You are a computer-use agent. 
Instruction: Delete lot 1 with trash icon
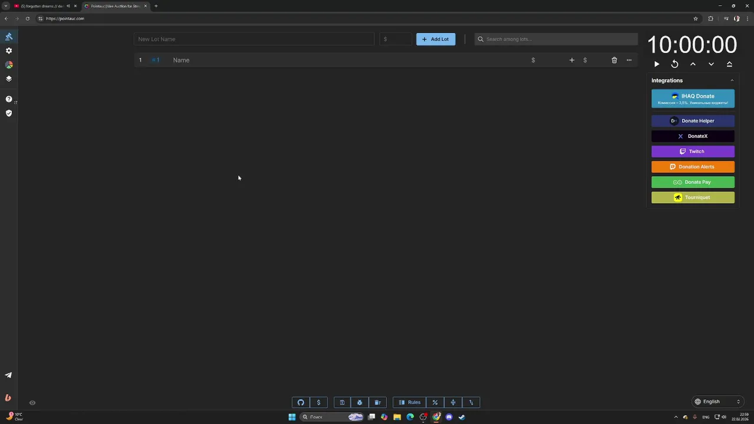coord(614,60)
